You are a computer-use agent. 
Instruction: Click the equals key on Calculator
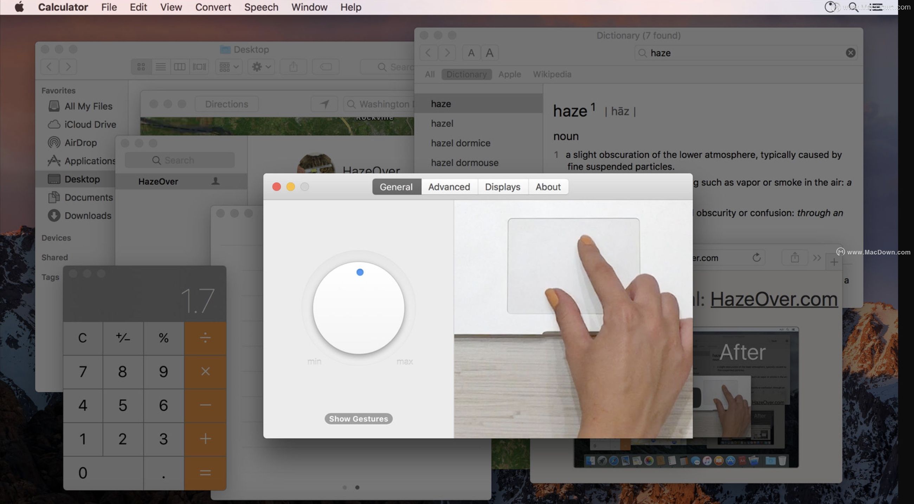(x=205, y=473)
